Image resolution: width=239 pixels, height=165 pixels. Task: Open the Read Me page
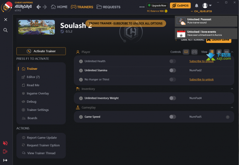tap(31, 85)
